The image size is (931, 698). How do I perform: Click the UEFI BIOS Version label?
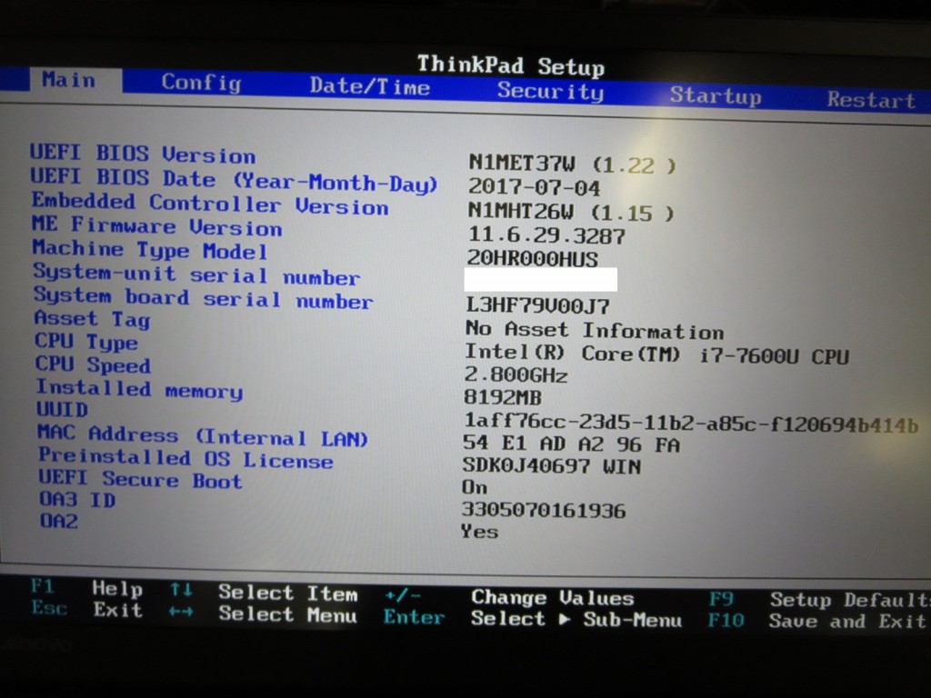click(143, 155)
